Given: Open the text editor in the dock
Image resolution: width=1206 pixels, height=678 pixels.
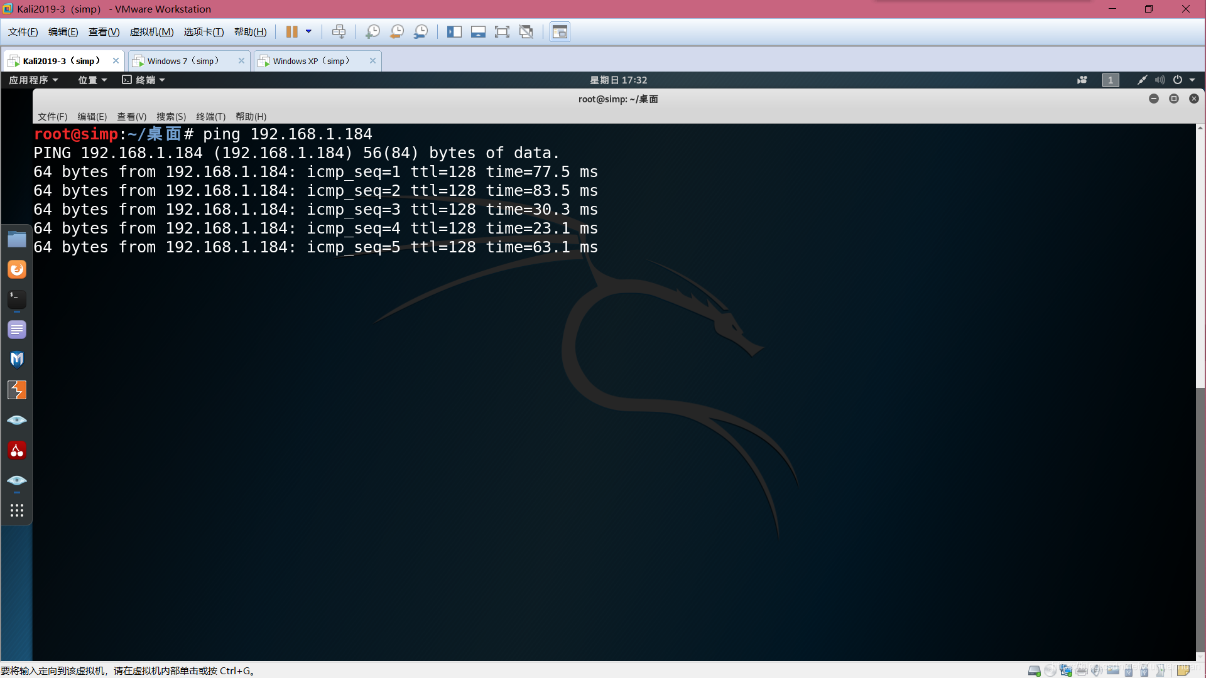Looking at the screenshot, I should [17, 330].
